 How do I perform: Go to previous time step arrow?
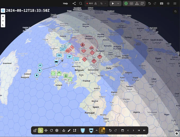click(x=128, y=130)
